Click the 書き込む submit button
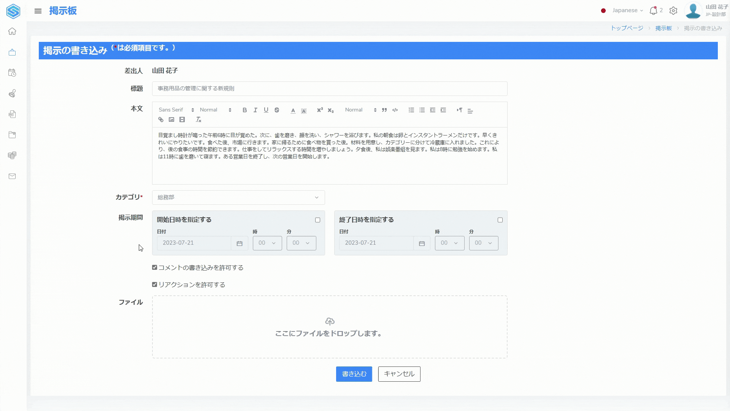 click(354, 374)
